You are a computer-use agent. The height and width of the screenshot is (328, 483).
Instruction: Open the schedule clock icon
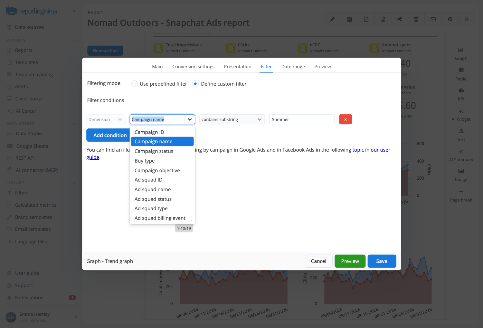[x=450, y=19]
